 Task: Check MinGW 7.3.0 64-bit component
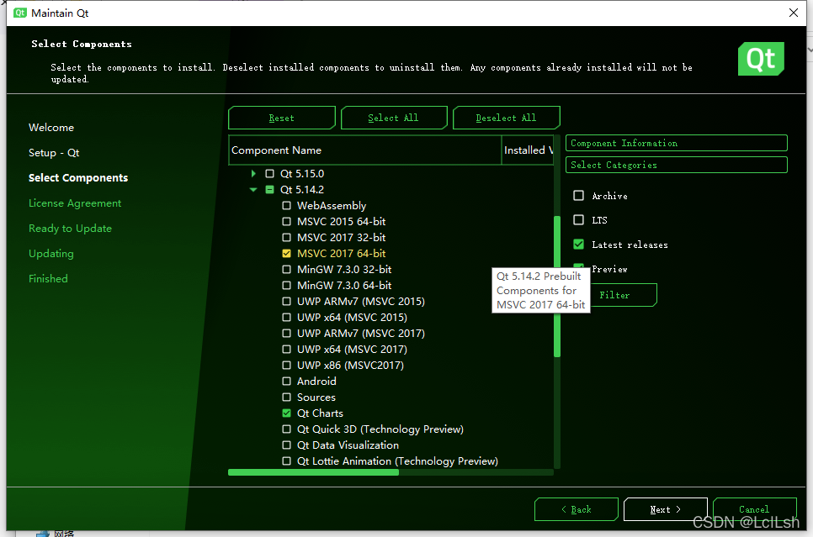286,286
